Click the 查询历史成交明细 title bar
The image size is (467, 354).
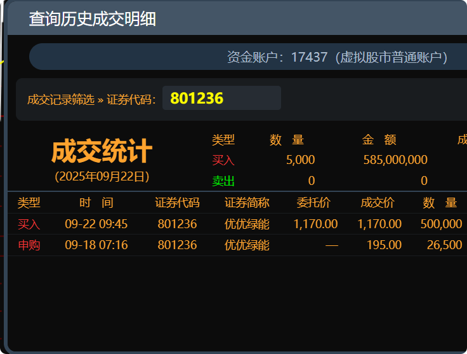point(92,19)
